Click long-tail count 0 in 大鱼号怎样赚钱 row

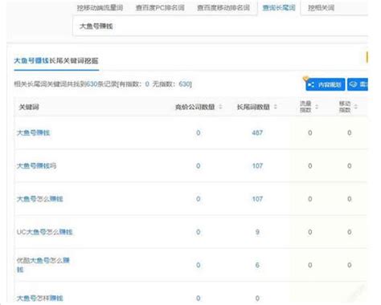(257, 298)
